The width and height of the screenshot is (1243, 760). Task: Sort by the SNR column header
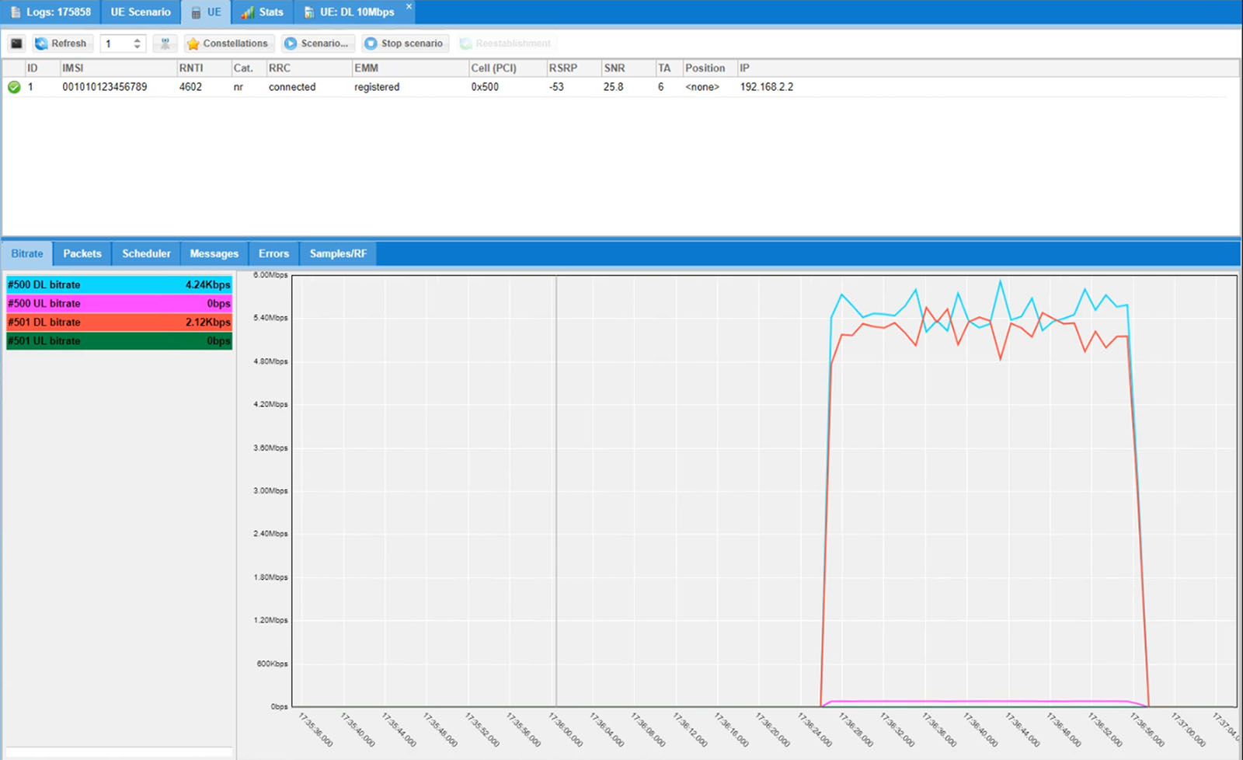pos(628,68)
